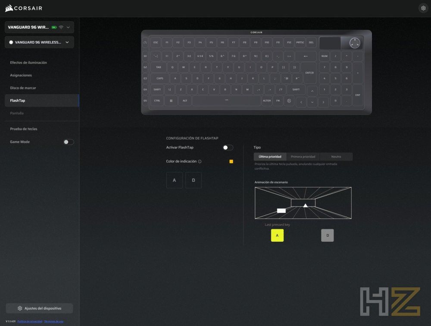Select the spacebar on the keyboard image

pos(227,101)
